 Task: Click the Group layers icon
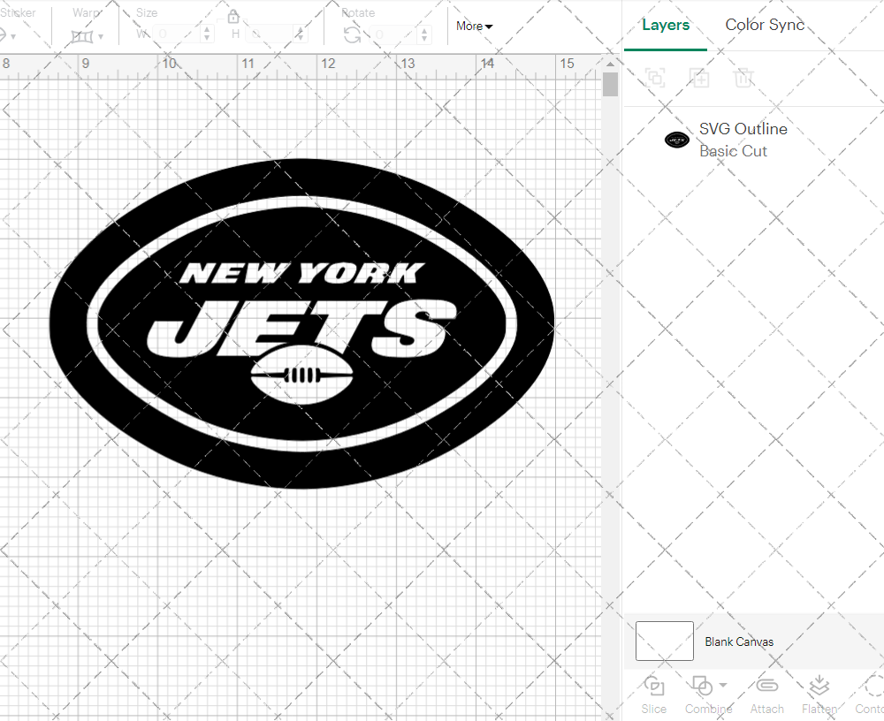point(655,78)
